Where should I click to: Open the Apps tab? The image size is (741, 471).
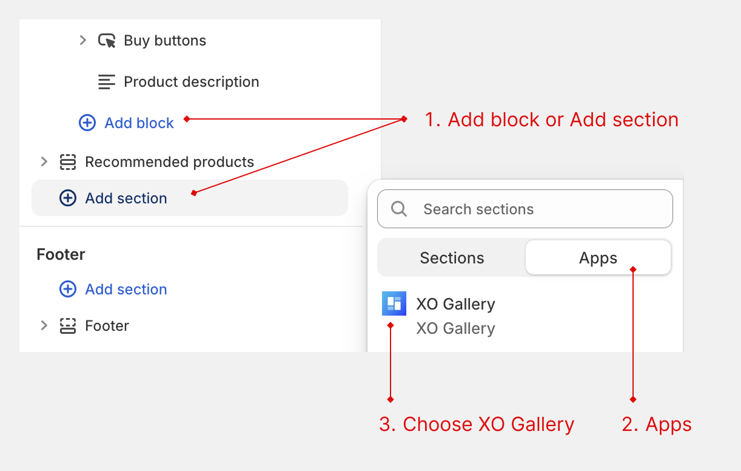[x=598, y=258]
